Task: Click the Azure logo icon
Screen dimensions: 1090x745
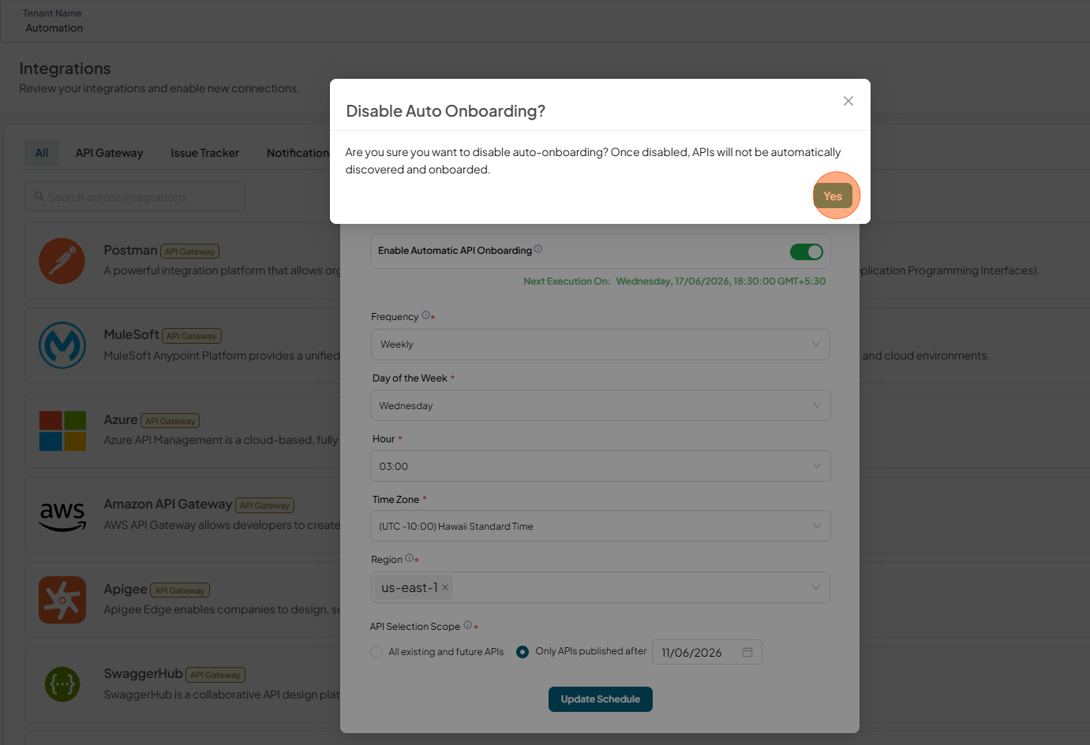Action: [62, 430]
